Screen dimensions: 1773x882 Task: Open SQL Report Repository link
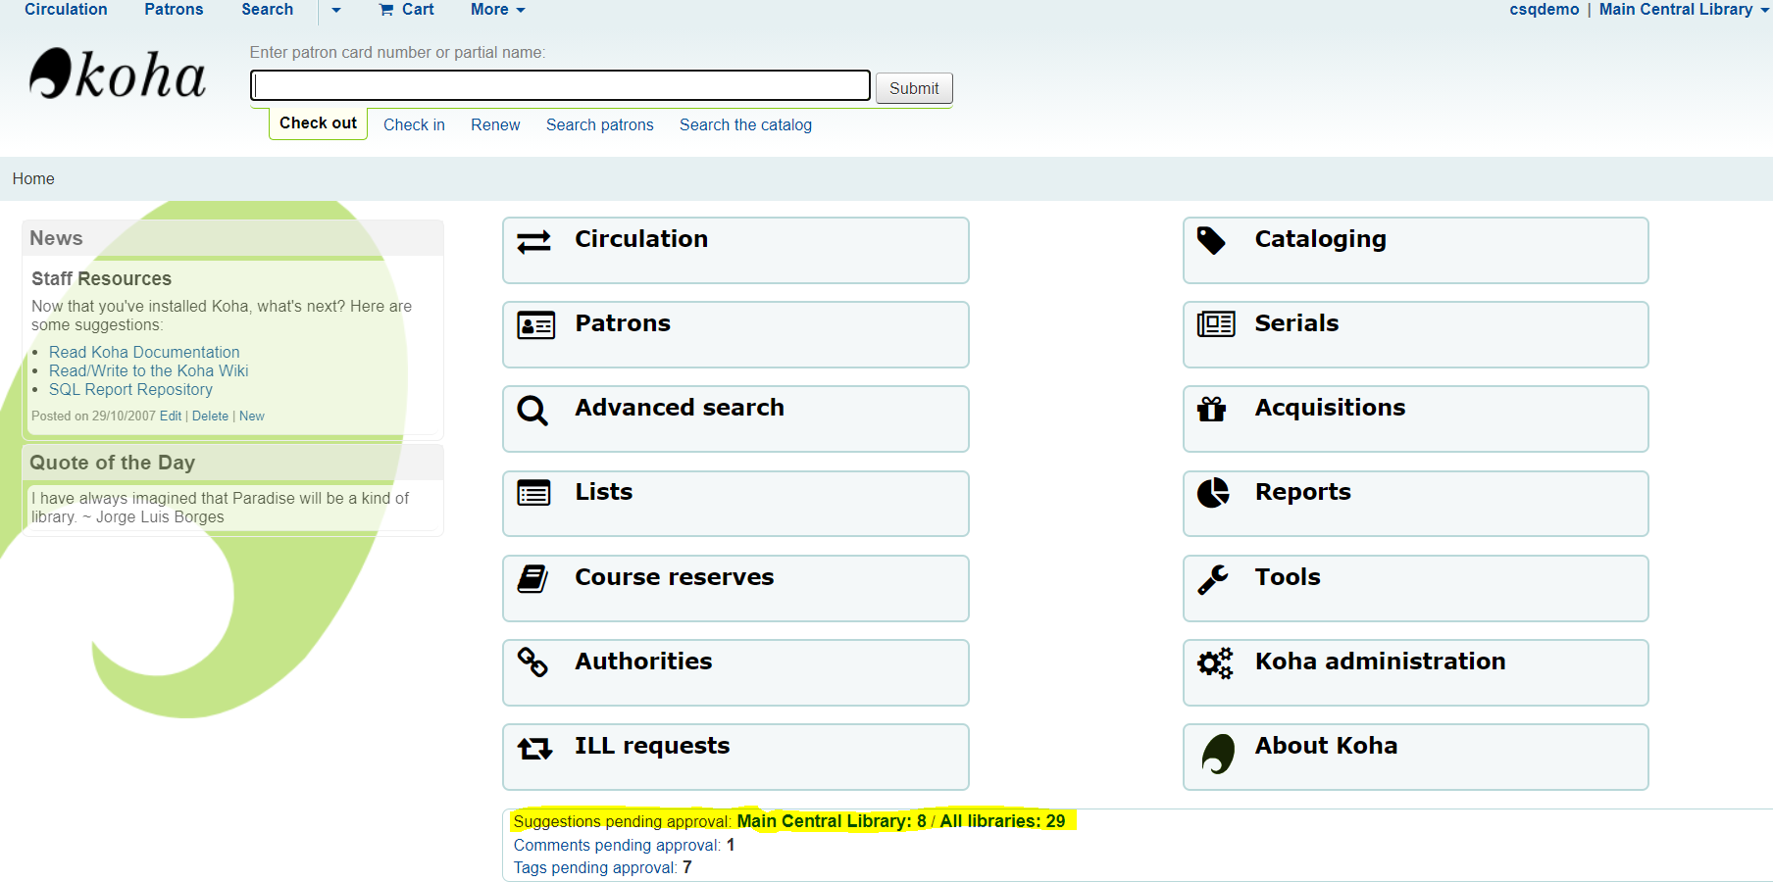click(x=130, y=390)
